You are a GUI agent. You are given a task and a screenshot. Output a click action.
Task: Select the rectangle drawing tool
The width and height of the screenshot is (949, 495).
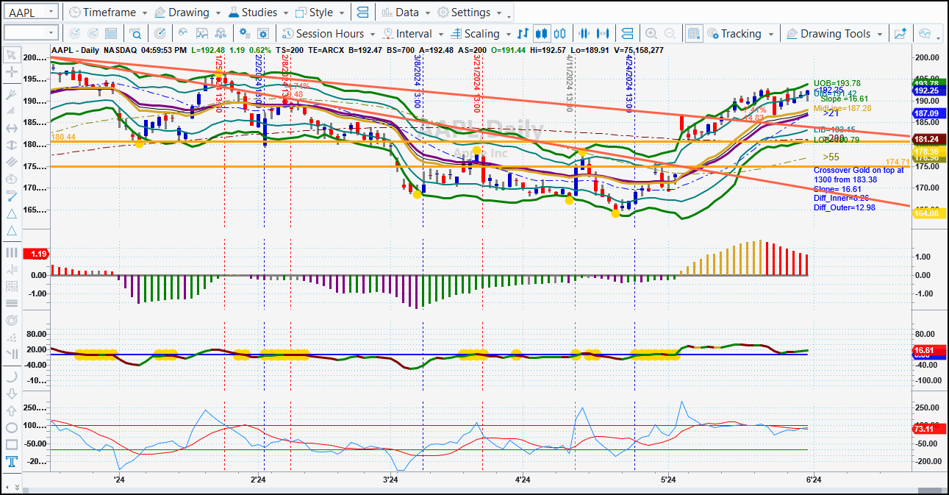tap(11, 444)
